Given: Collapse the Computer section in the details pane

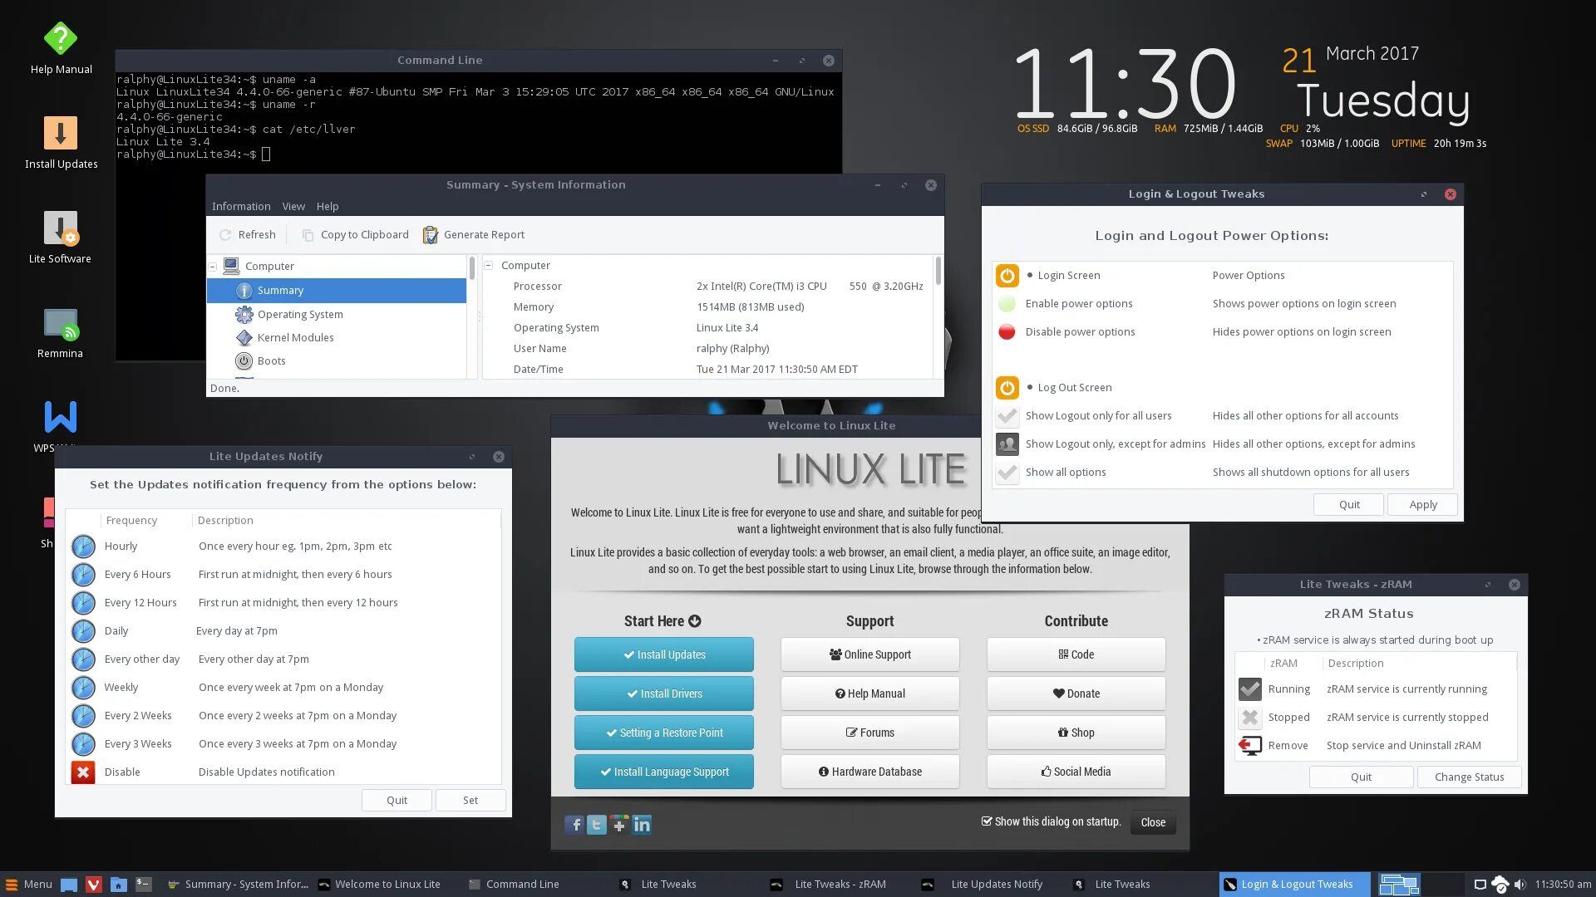Looking at the screenshot, I should [x=489, y=266].
